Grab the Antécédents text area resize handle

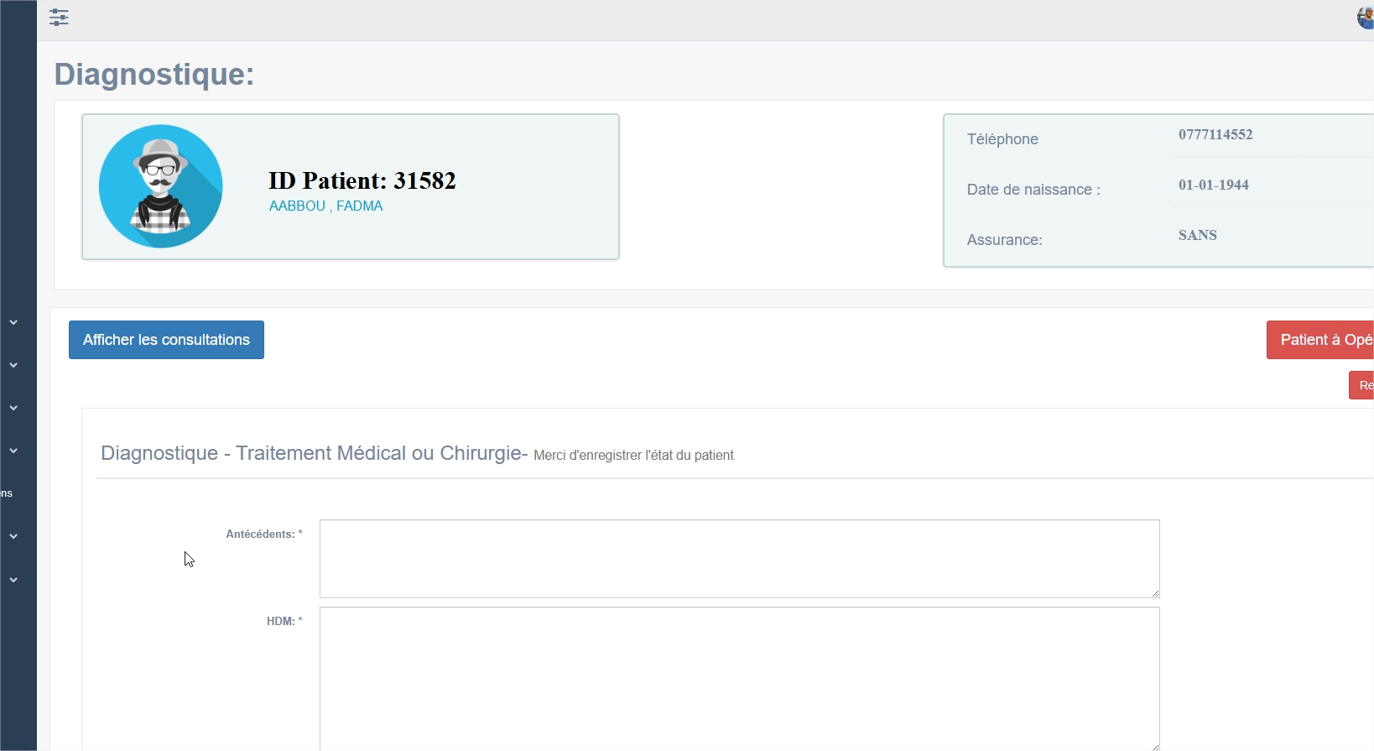tap(1155, 593)
